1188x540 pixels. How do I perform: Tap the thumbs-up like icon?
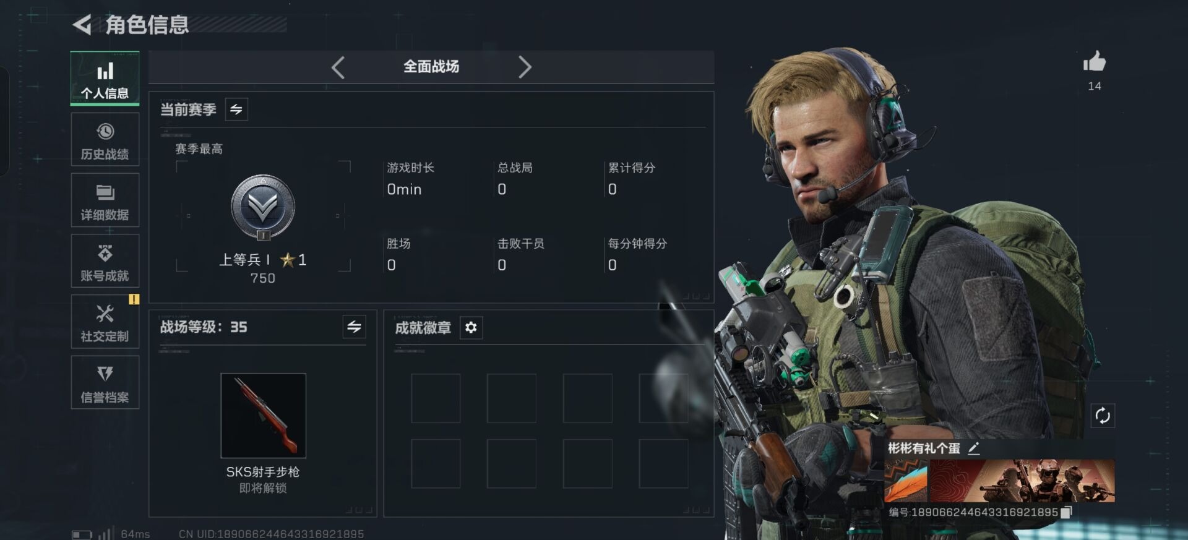click(x=1094, y=61)
